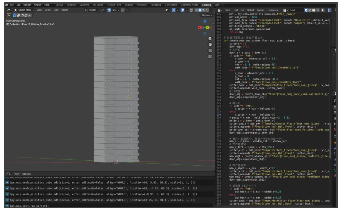This screenshot has height=210, width=341.
Task: Toggle perspective/orthographic grid icon
Action: 210,57
